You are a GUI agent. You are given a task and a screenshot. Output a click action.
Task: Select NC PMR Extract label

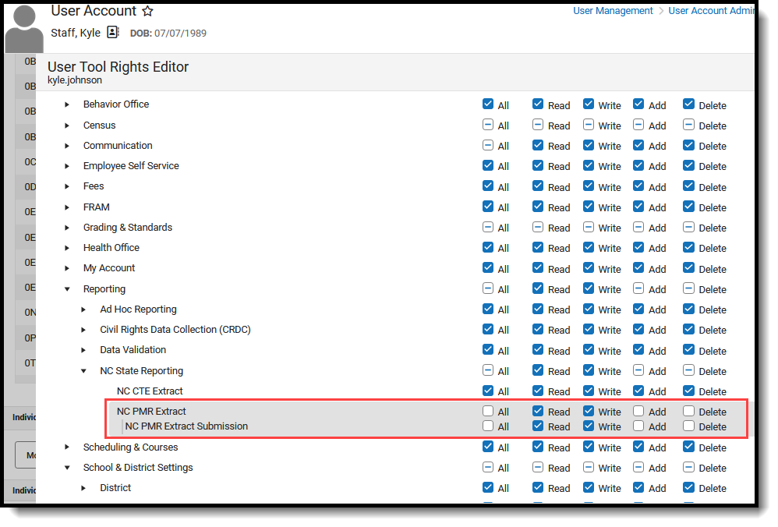(x=151, y=412)
